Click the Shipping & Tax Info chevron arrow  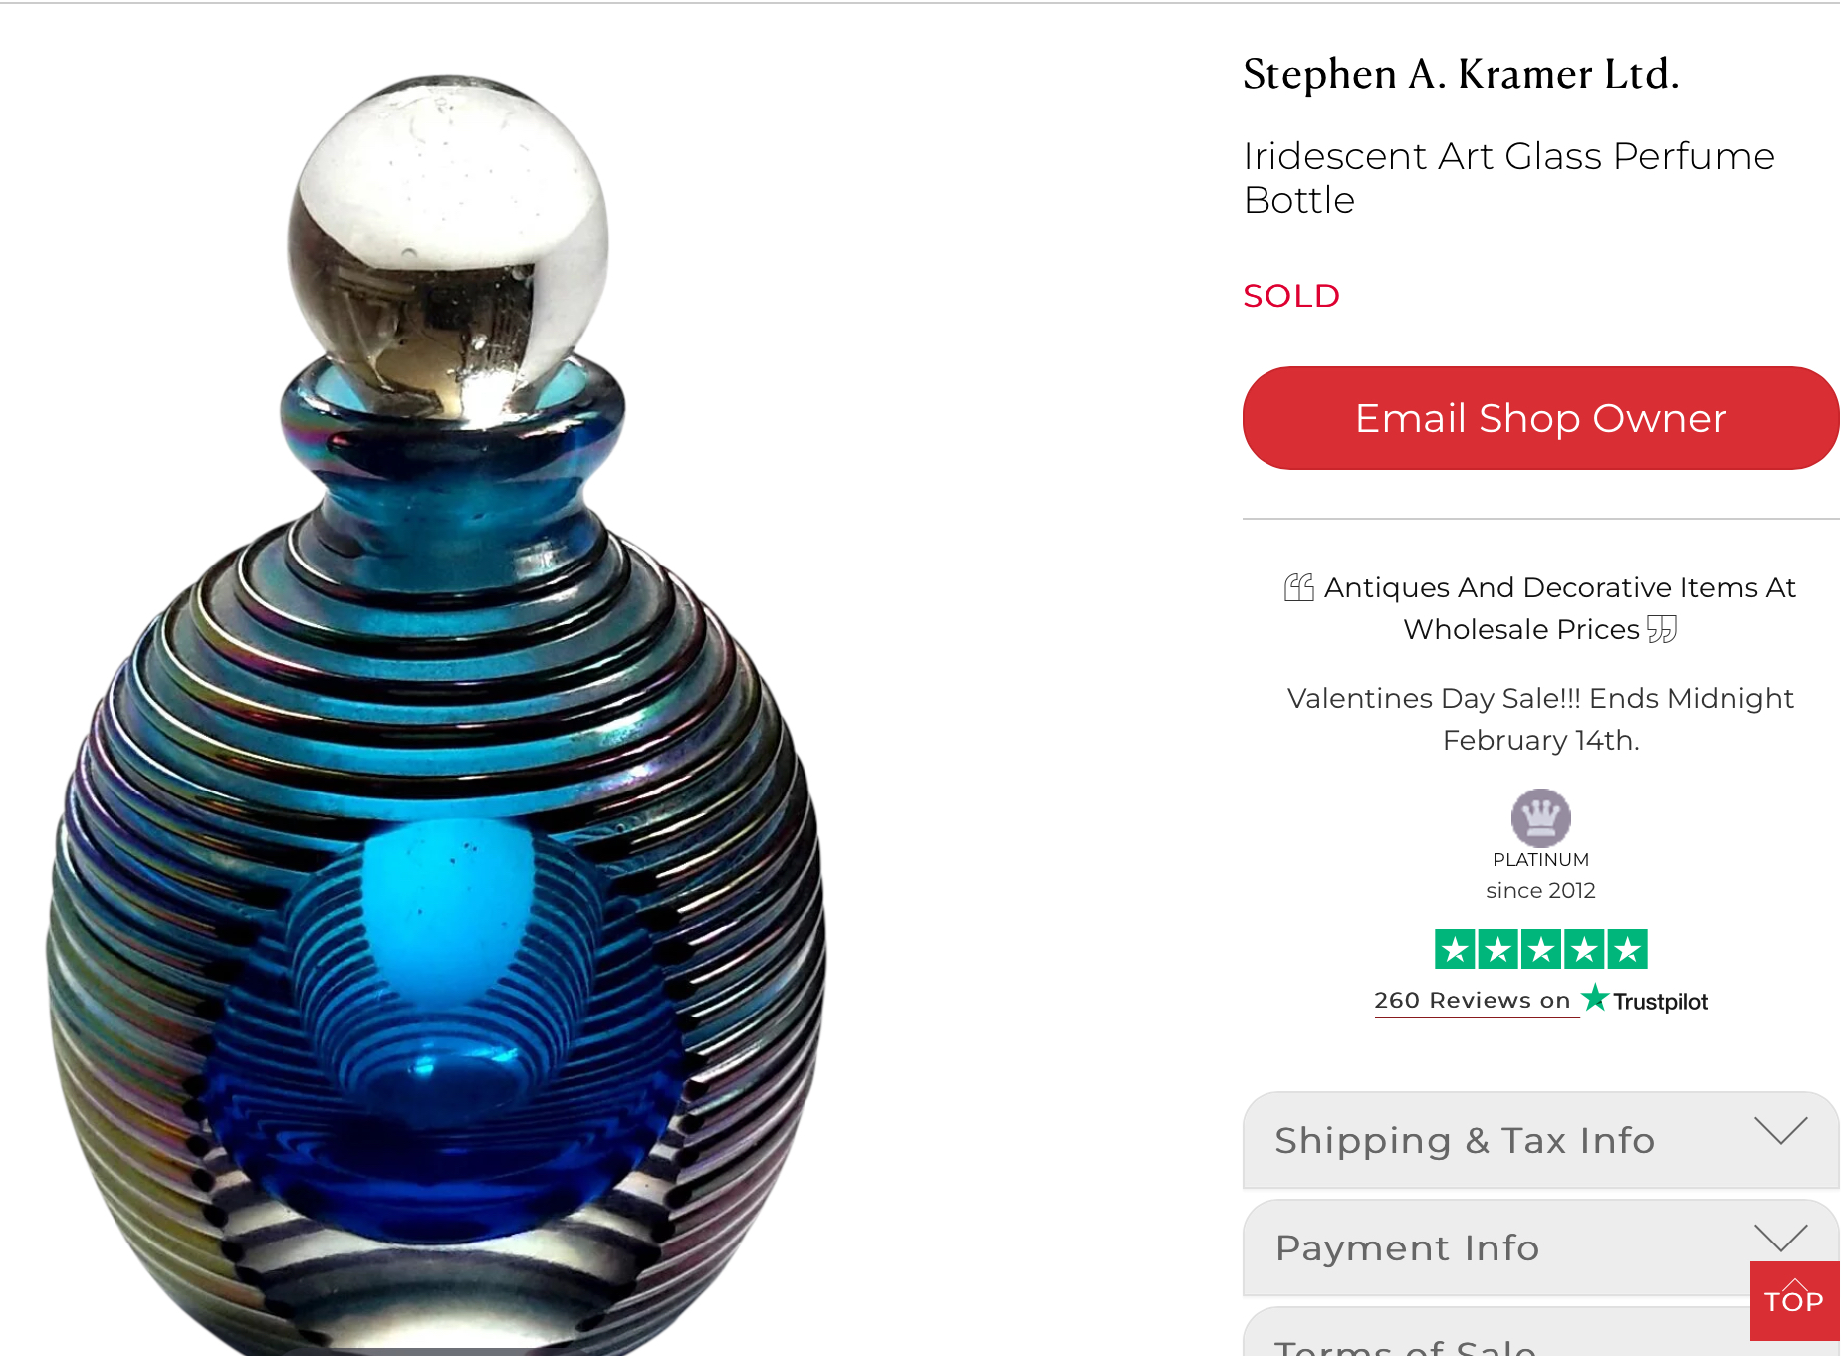[1780, 1131]
